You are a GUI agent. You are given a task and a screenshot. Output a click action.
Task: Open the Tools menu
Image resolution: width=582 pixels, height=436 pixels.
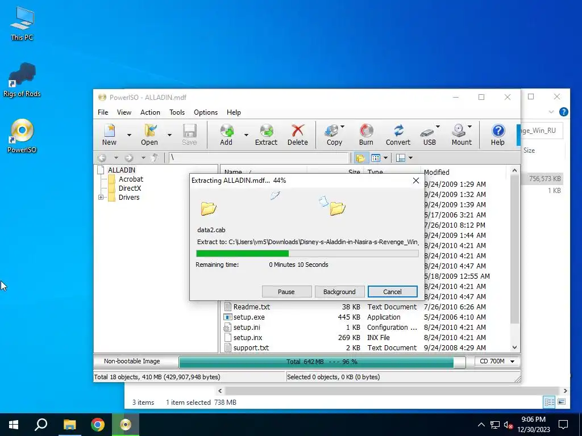click(x=177, y=112)
